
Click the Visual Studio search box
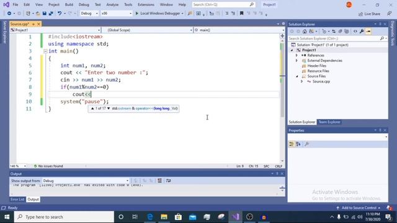223,4
